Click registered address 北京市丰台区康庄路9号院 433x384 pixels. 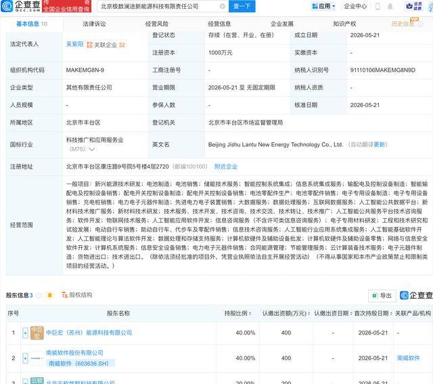tap(117, 167)
